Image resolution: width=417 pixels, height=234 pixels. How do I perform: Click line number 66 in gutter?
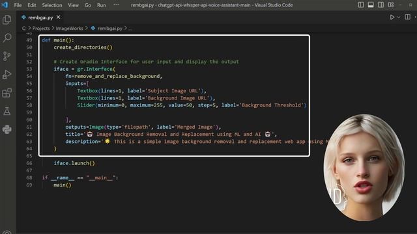(x=29, y=163)
